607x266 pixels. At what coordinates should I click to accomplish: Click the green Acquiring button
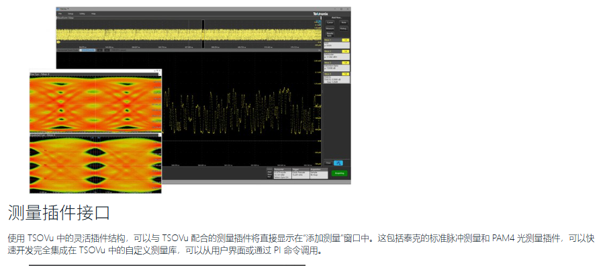pyautogui.click(x=340, y=173)
